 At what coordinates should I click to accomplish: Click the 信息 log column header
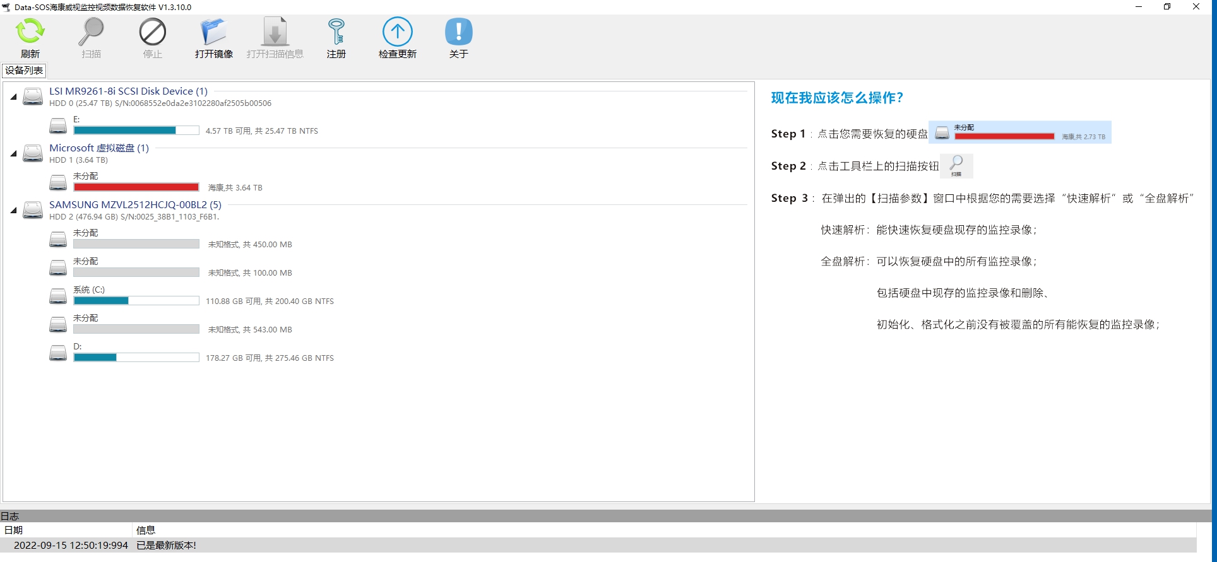[x=665, y=530]
